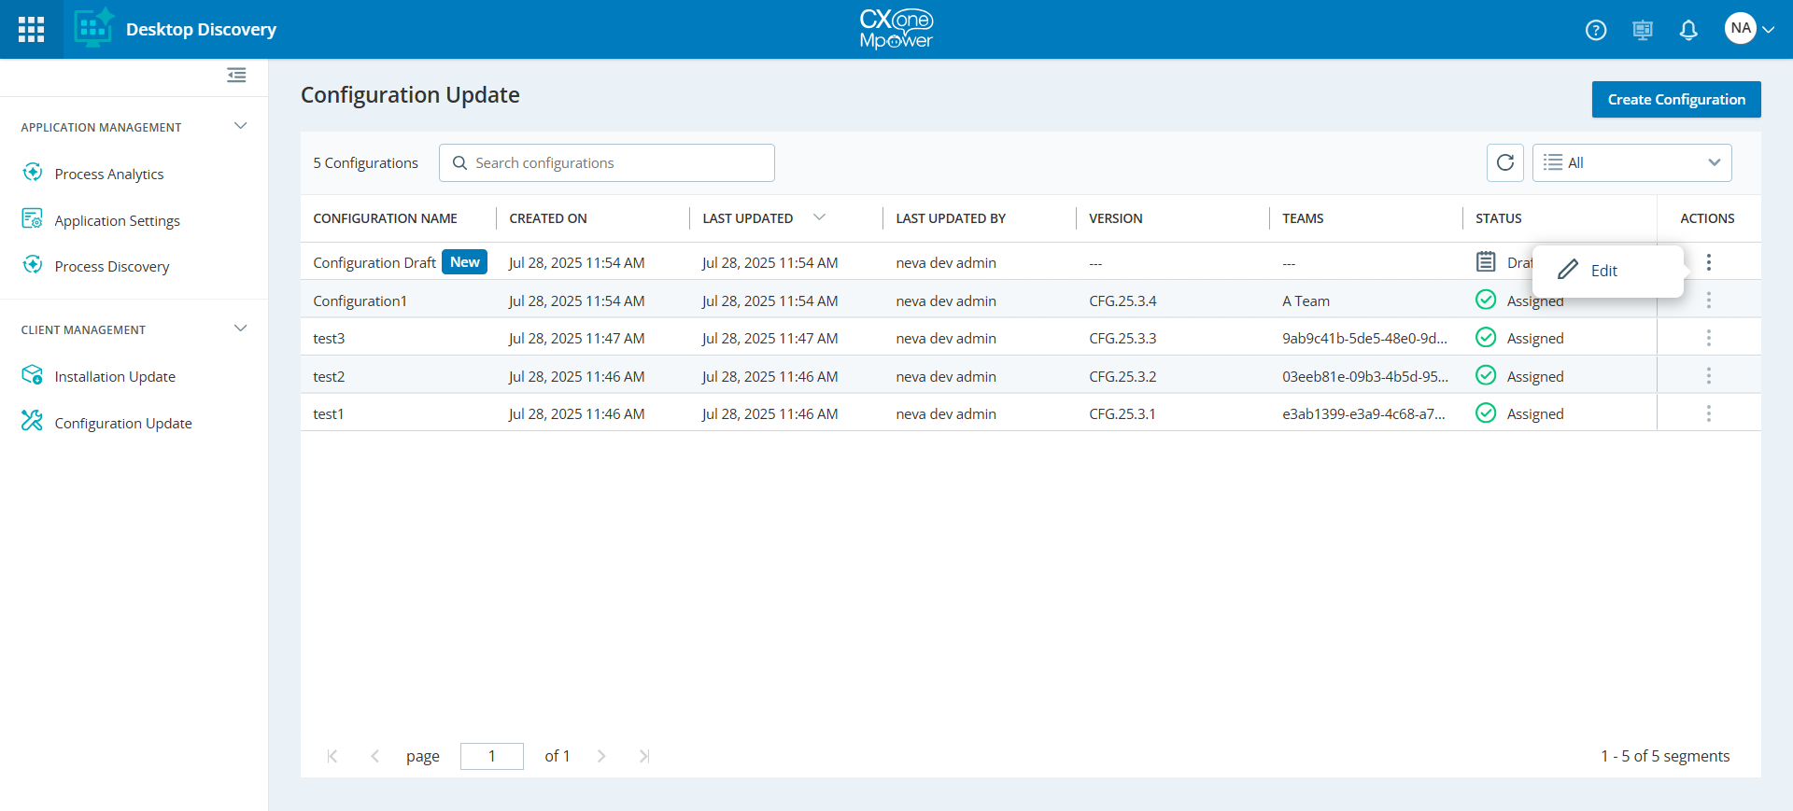This screenshot has height=811, width=1793.
Task: Refresh the configurations list
Action: point(1504,162)
